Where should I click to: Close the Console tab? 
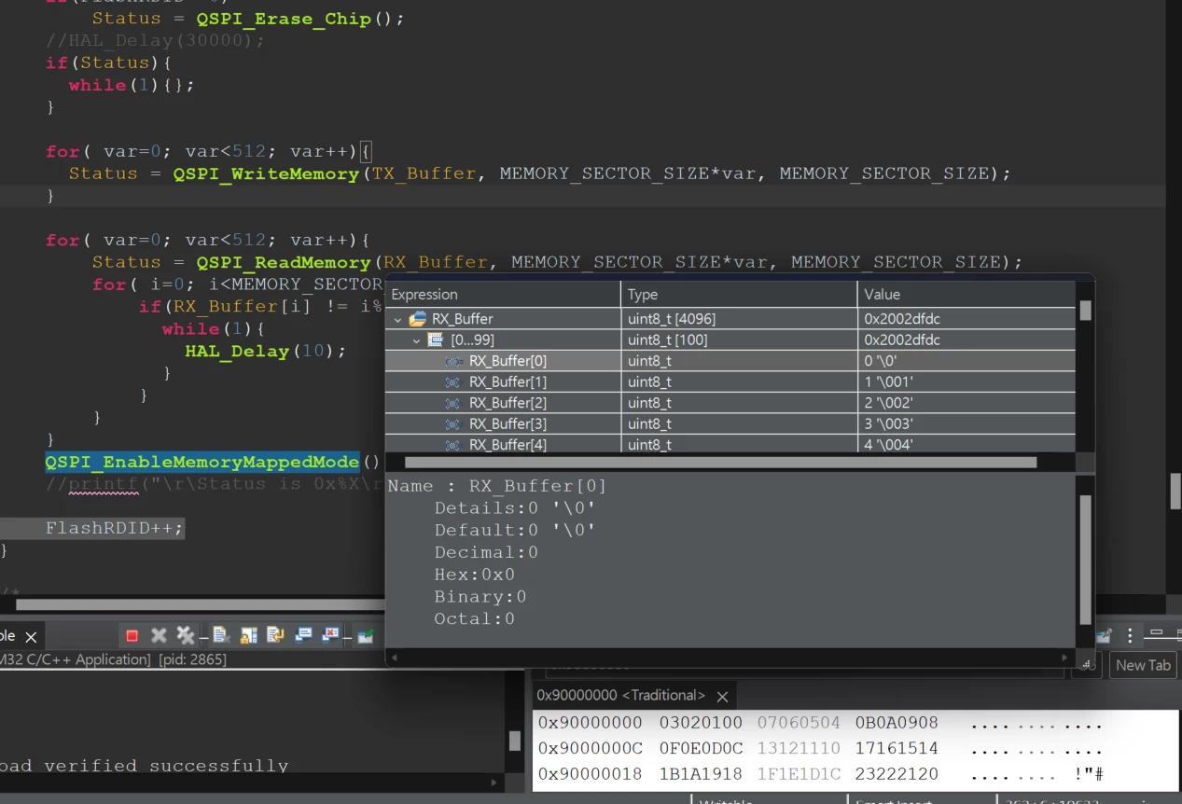point(31,637)
